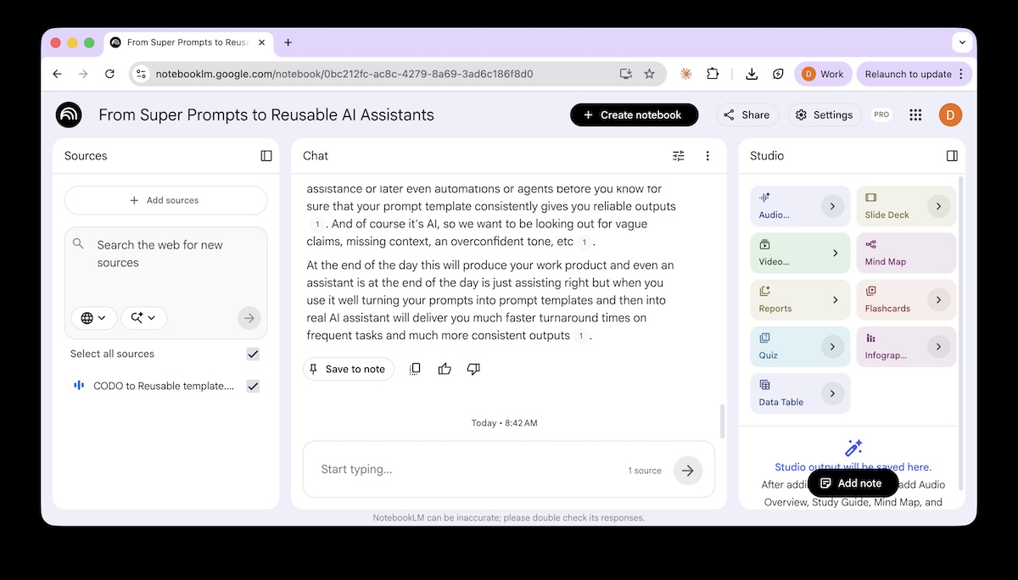Open the Infographic tile
This screenshot has height=580, width=1018.
point(906,346)
